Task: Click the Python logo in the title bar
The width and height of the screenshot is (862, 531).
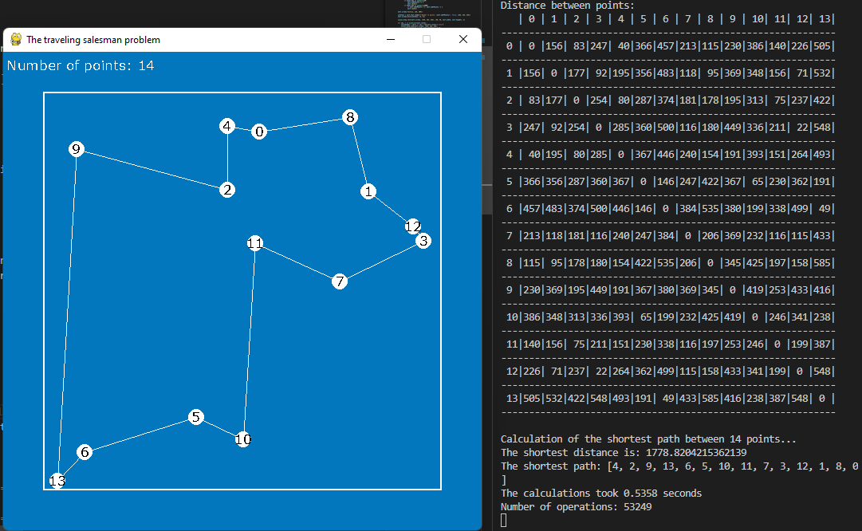Action: (15, 39)
